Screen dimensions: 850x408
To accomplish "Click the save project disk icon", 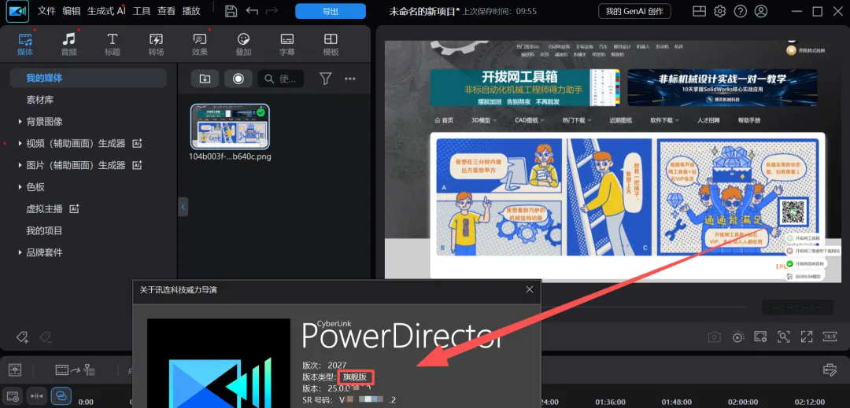I will [231, 11].
